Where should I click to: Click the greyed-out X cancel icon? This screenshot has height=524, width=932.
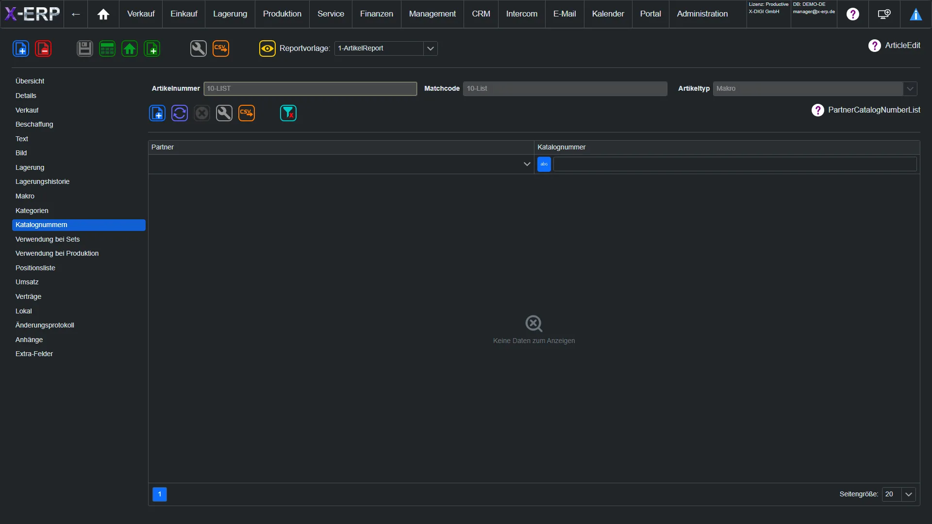pos(202,113)
